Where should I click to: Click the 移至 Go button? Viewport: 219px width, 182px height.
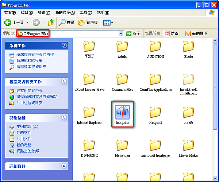tap(133, 33)
